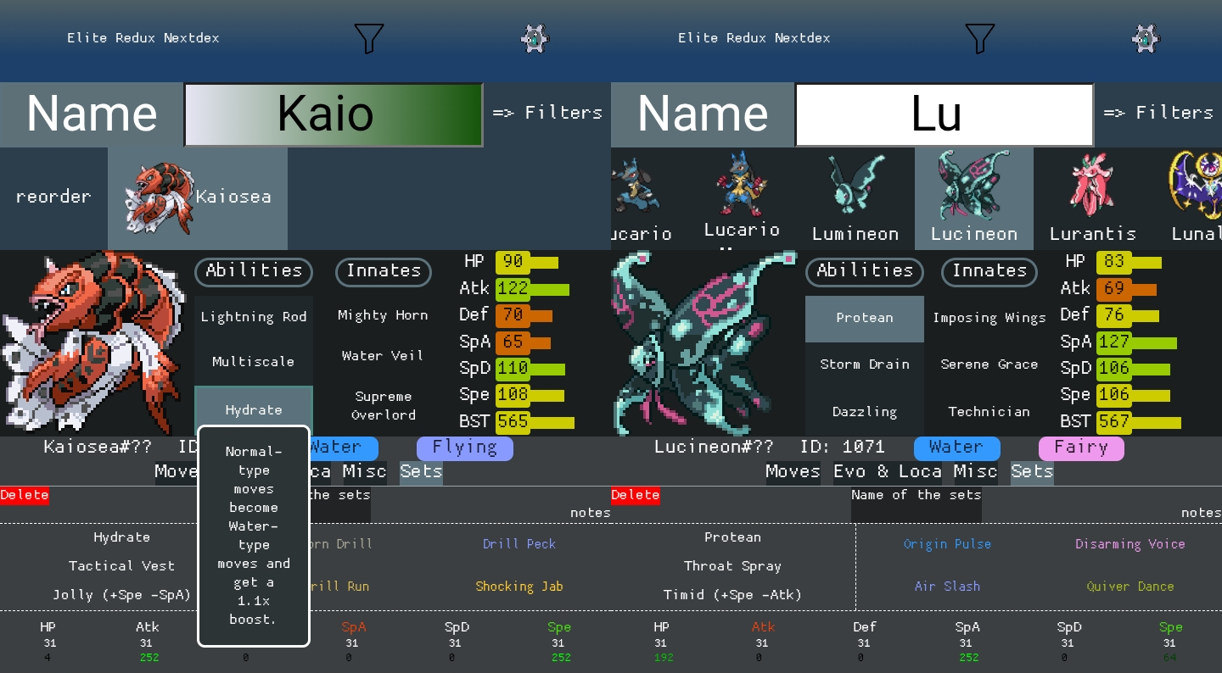Open settings gear icon in right header
Screen dimensions: 1222x673
[1146, 38]
